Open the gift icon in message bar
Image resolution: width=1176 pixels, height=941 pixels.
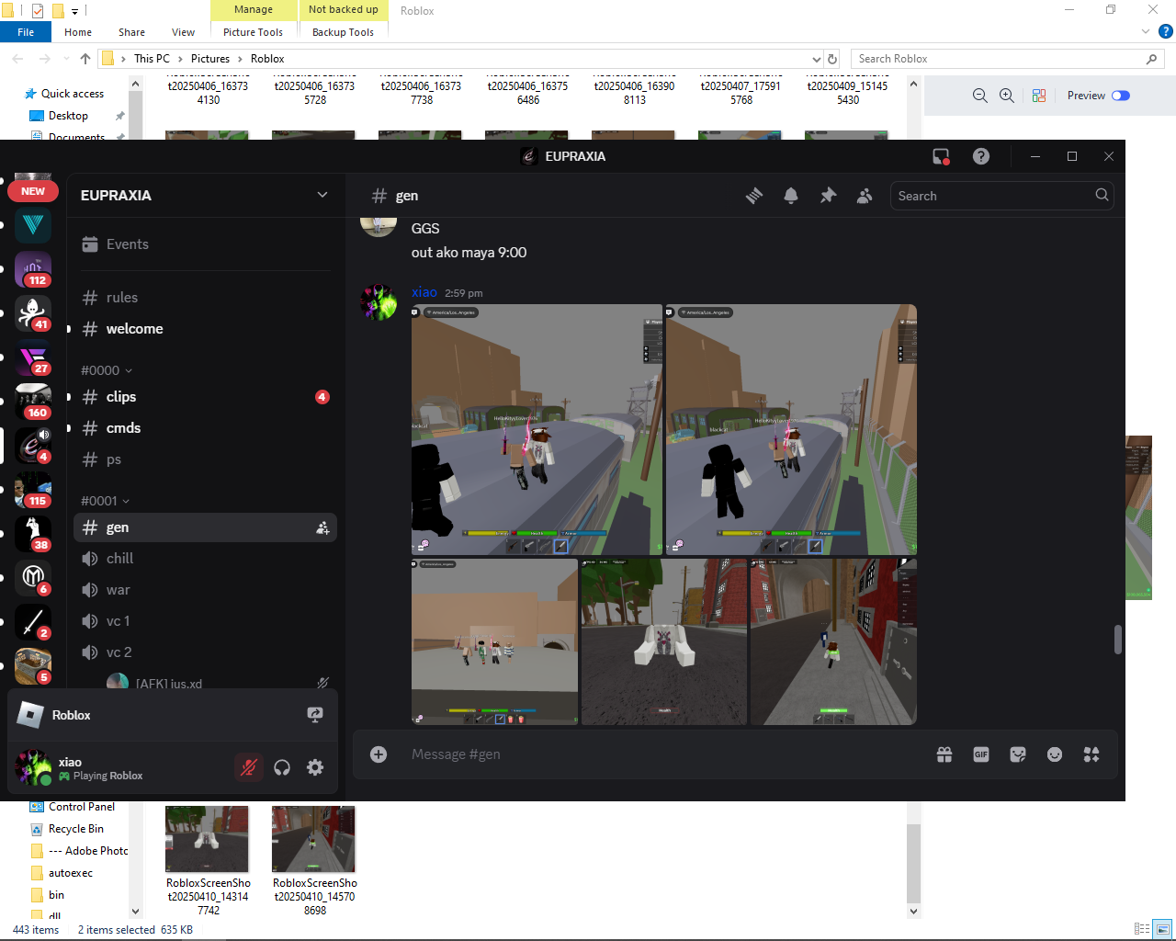[944, 754]
